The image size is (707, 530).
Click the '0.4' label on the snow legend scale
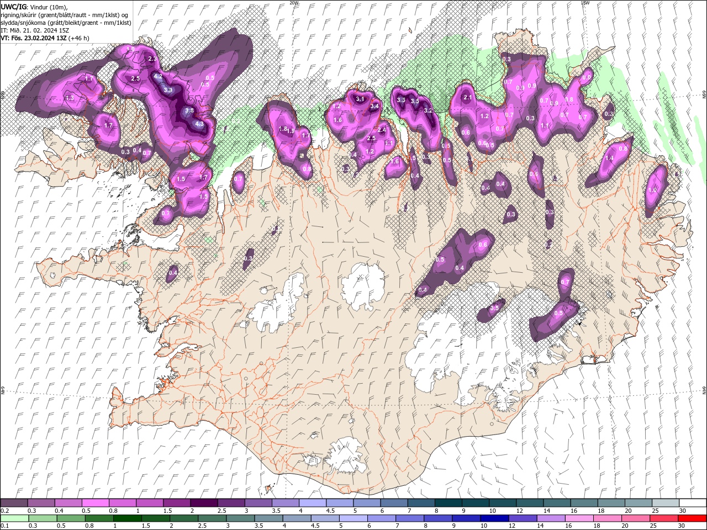pyautogui.click(x=59, y=511)
